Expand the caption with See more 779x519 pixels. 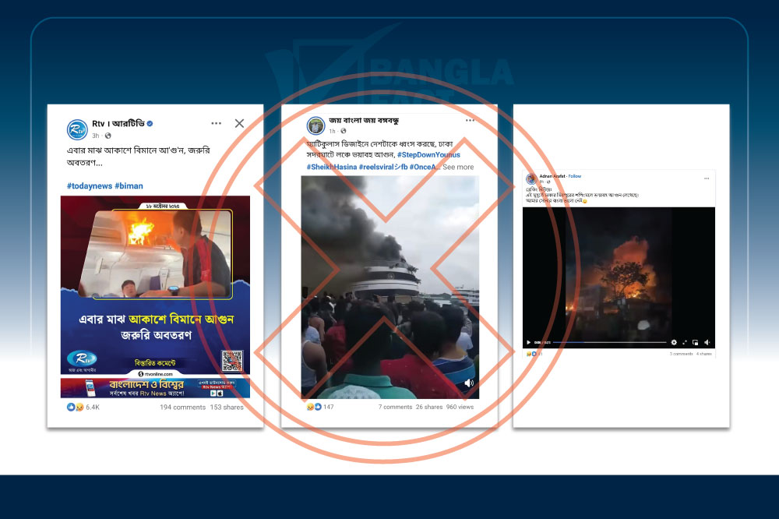tap(458, 167)
